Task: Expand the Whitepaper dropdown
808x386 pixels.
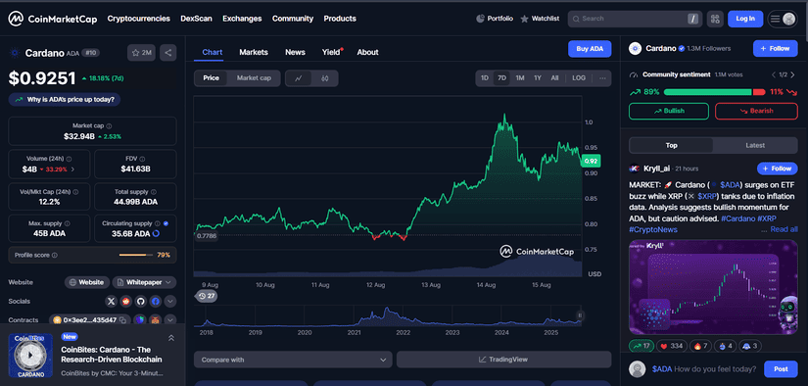Action: click(144, 282)
